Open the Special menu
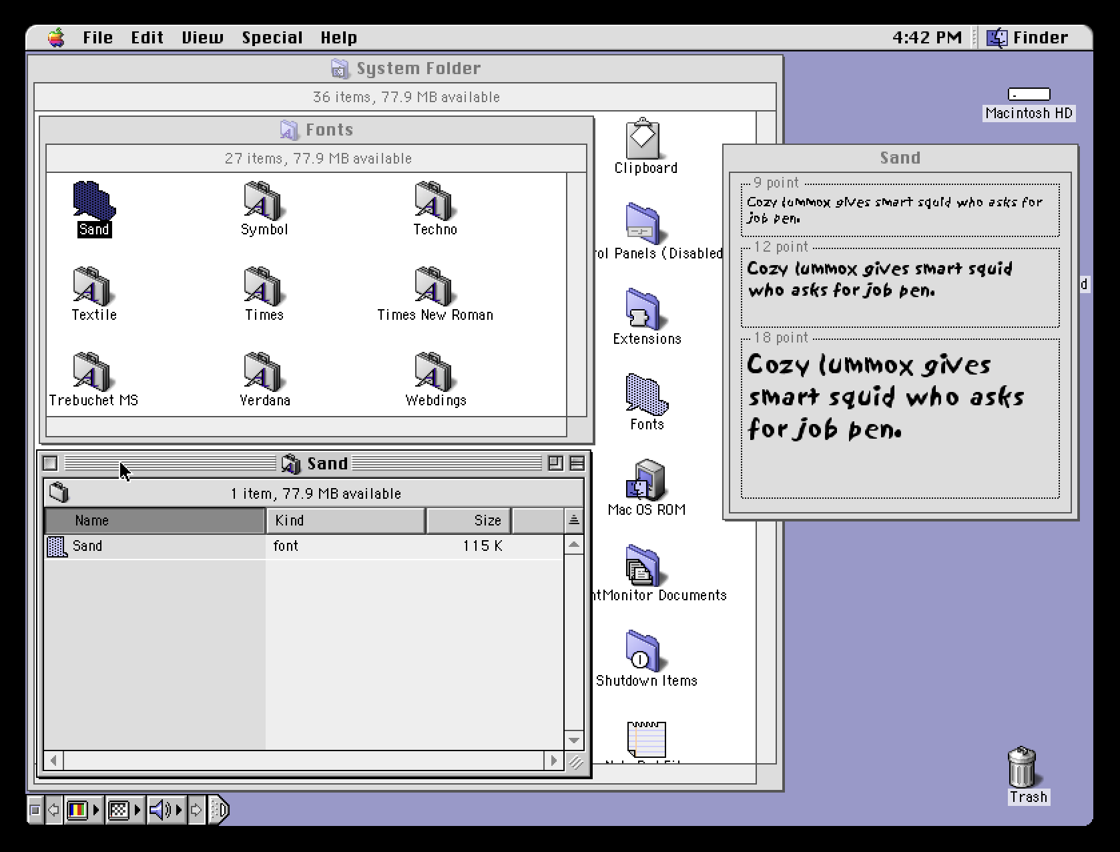1120x852 pixels. pyautogui.click(x=272, y=37)
